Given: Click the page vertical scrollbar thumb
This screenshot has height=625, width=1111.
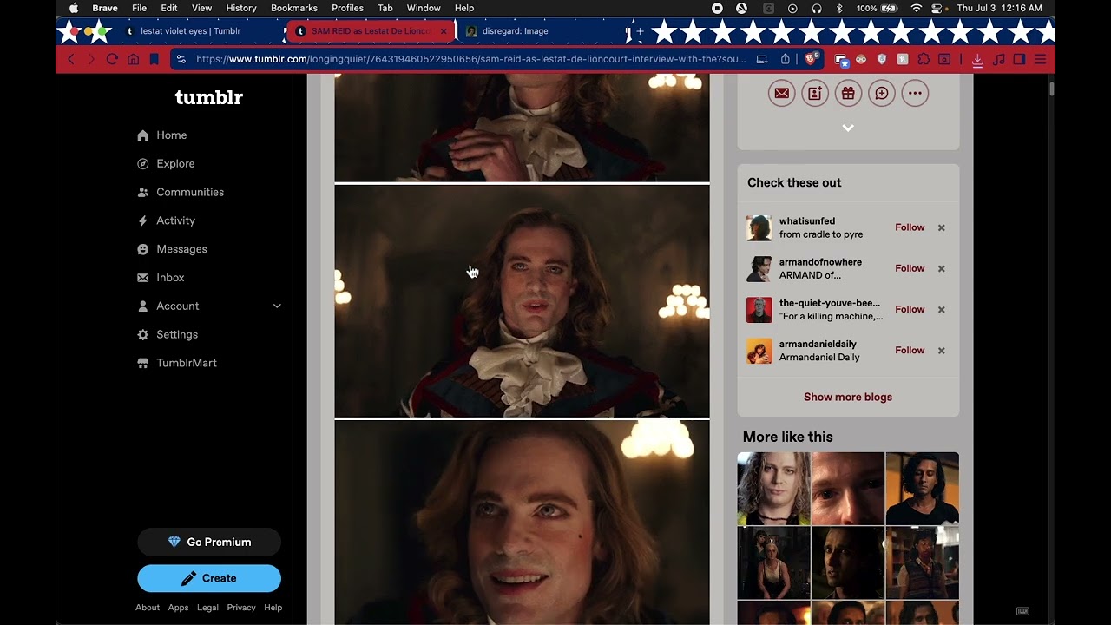Looking at the screenshot, I should click(x=1051, y=89).
